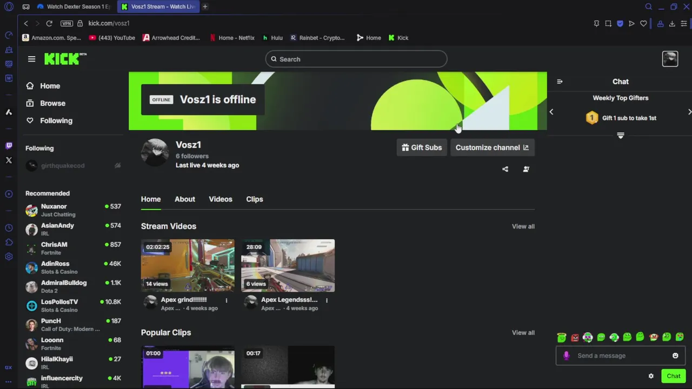Click the heart bookmark icon in toolbar
The height and width of the screenshot is (389, 692).
pyautogui.click(x=643, y=23)
